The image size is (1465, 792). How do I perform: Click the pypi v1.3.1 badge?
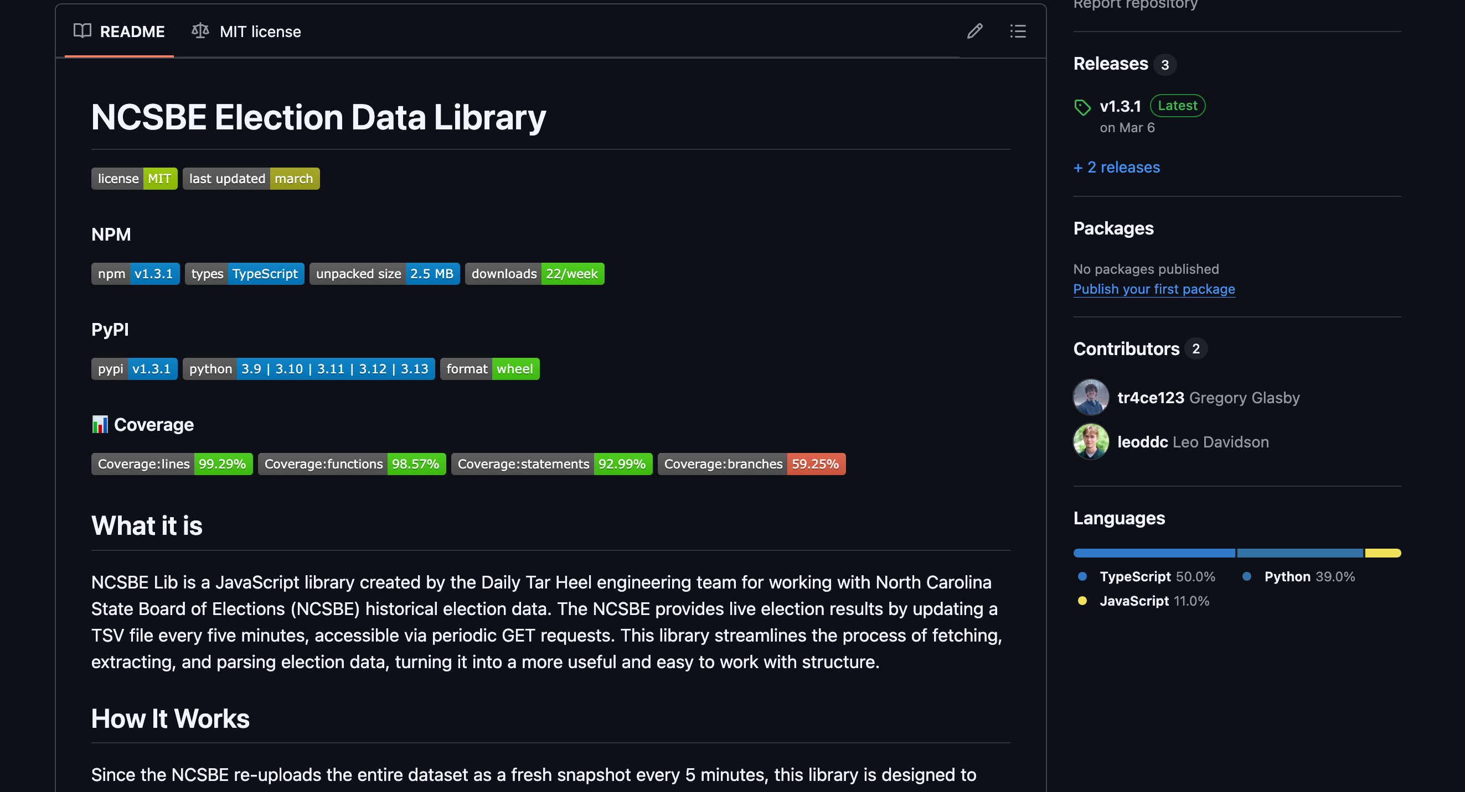tap(134, 369)
